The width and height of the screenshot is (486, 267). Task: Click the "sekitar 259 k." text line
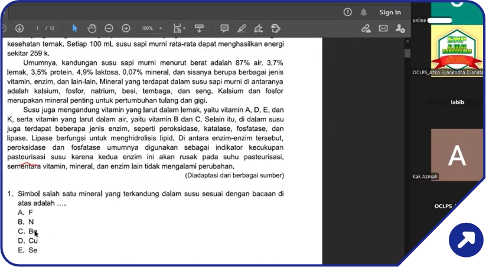click(28, 53)
